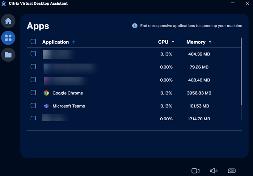Screen dimensions: 253x176
Task: Open the speaker audio icon
Action: tap(214, 171)
